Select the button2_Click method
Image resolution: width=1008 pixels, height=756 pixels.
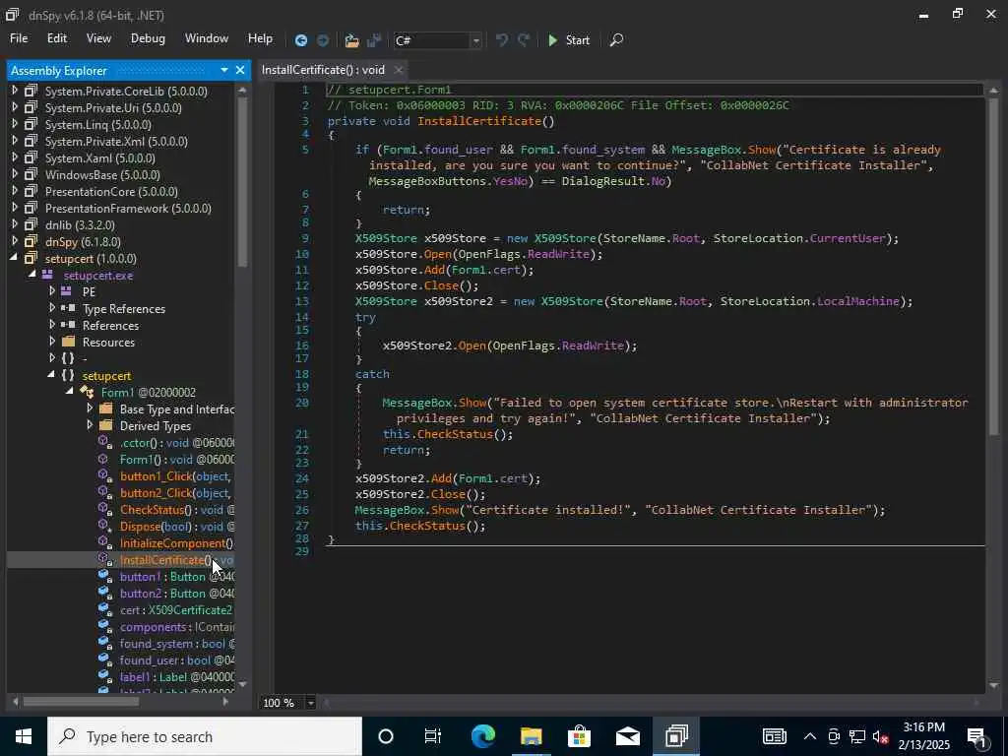pos(175,493)
